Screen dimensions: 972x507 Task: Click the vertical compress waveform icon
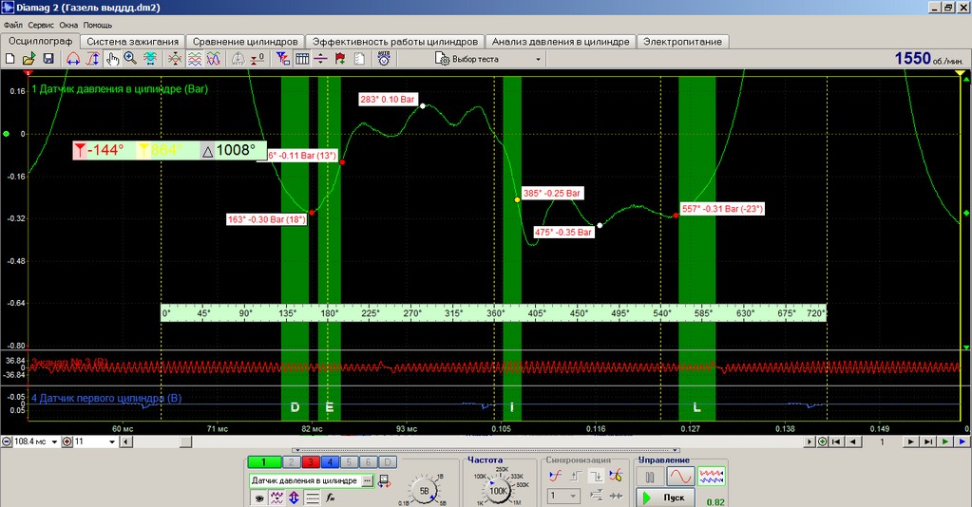[x=175, y=59]
